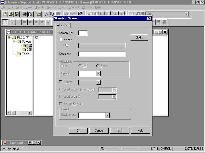Select the Light backlight radio button
The image size is (205, 153).
(80, 66)
